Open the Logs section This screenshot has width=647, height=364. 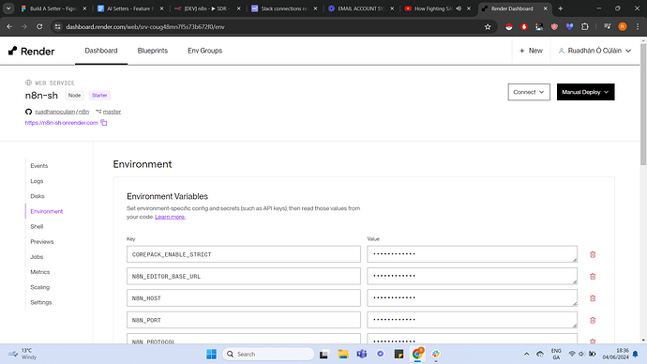click(37, 181)
